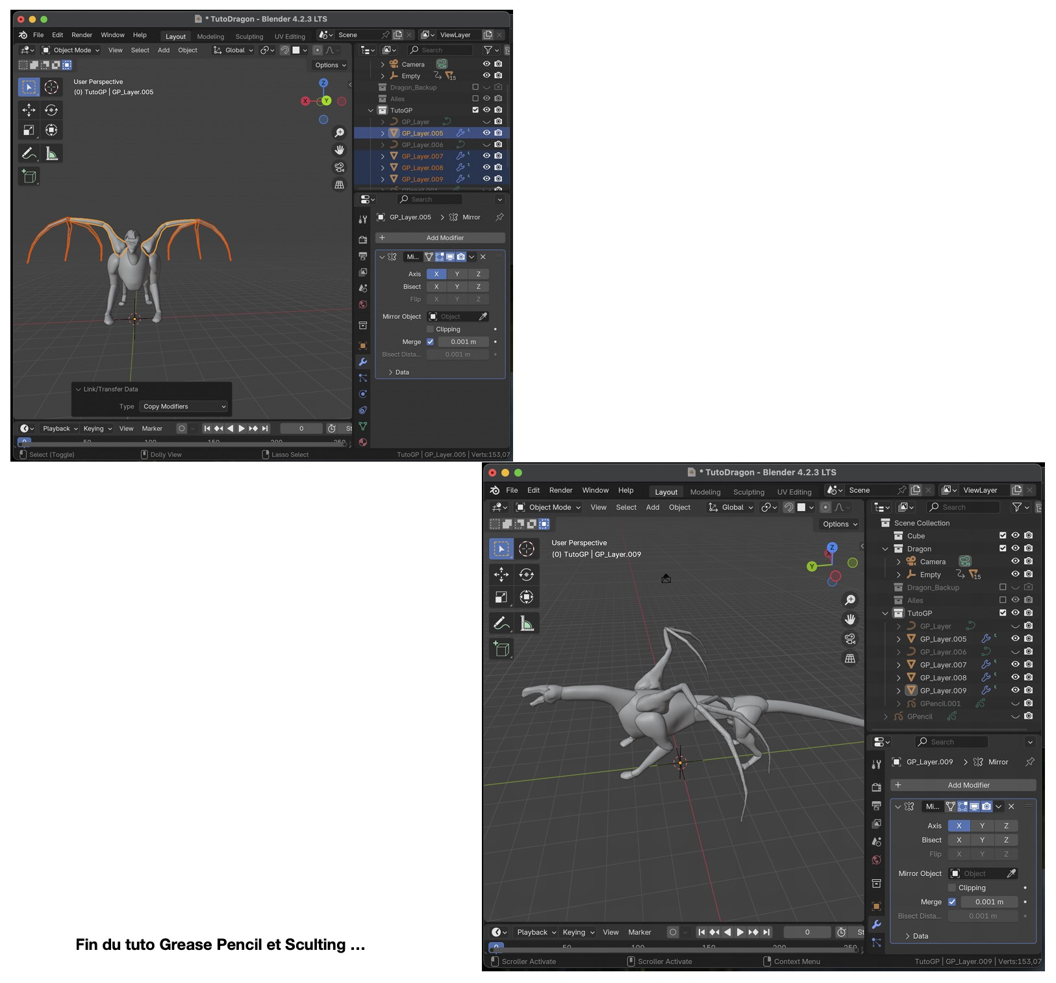Collapse the Link/Transfer Data panel

point(79,390)
